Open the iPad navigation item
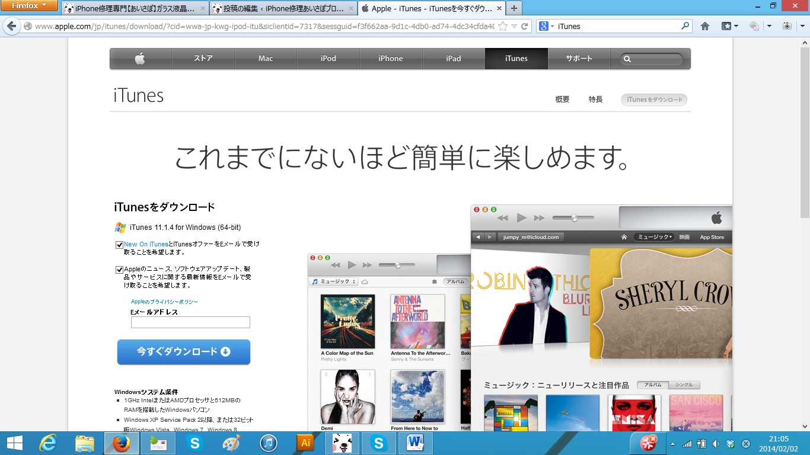The width and height of the screenshot is (810, 455). [x=454, y=59]
